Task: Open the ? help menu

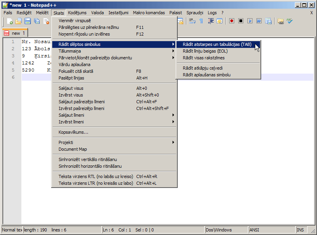Action: coord(222,13)
